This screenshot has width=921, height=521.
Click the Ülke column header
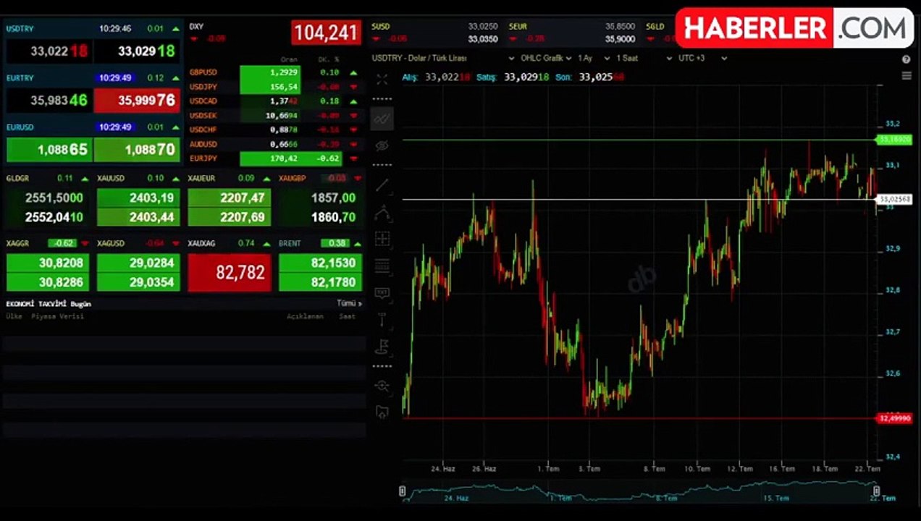[14, 317]
